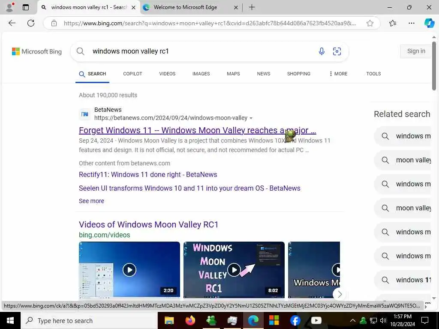Open the Windows Start menu

pyautogui.click(x=10, y=320)
